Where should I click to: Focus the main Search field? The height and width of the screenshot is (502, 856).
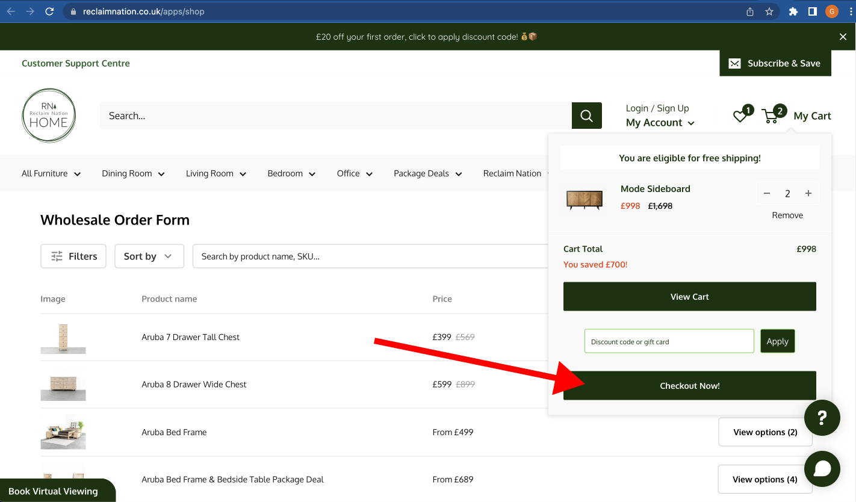pyautogui.click(x=336, y=116)
